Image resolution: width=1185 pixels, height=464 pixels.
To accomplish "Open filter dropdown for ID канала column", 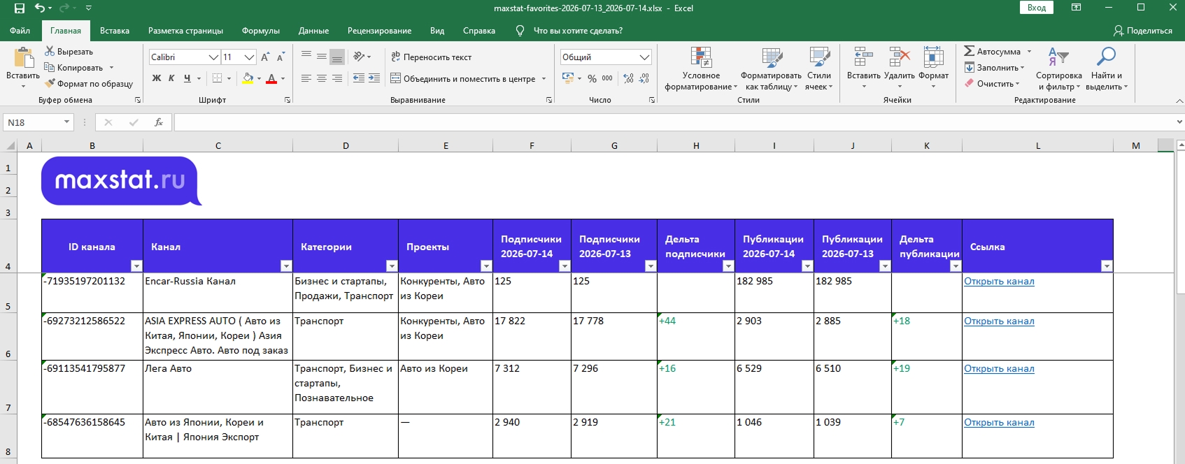I will coord(136,266).
